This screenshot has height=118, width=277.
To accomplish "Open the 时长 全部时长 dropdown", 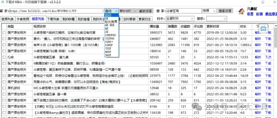I will [180, 19].
